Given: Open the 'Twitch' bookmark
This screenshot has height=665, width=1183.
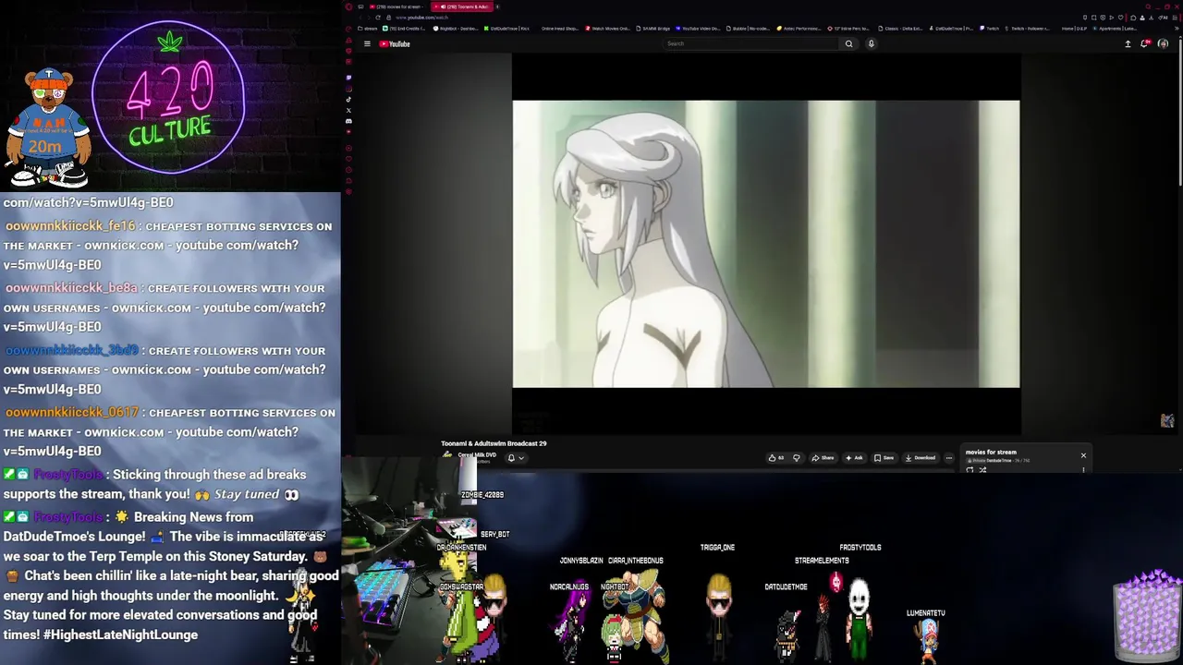Looking at the screenshot, I should [989, 29].
